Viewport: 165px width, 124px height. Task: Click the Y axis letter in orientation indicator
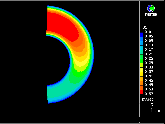[152, 104]
